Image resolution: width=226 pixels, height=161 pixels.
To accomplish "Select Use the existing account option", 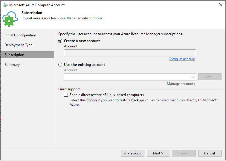I will 60,65.
